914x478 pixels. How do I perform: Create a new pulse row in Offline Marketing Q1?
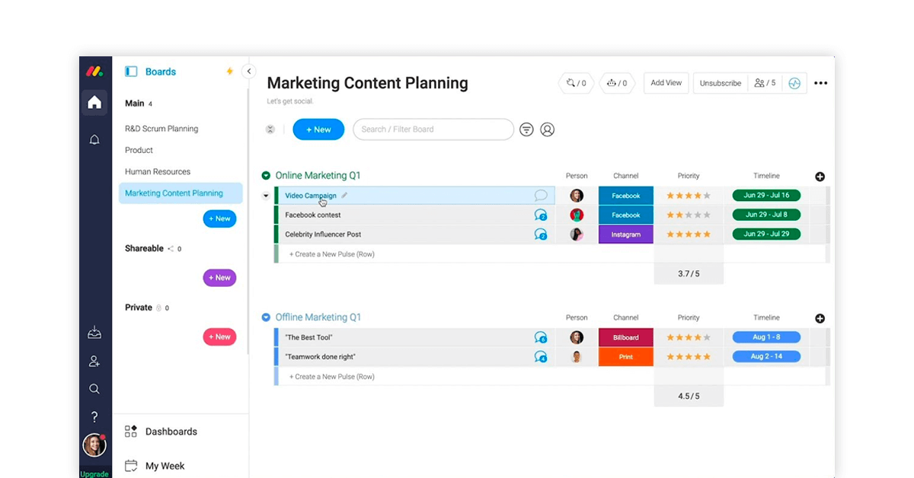332,377
